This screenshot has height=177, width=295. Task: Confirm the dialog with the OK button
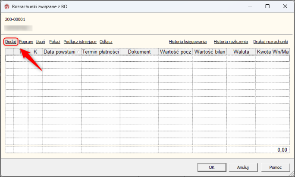tap(211, 167)
